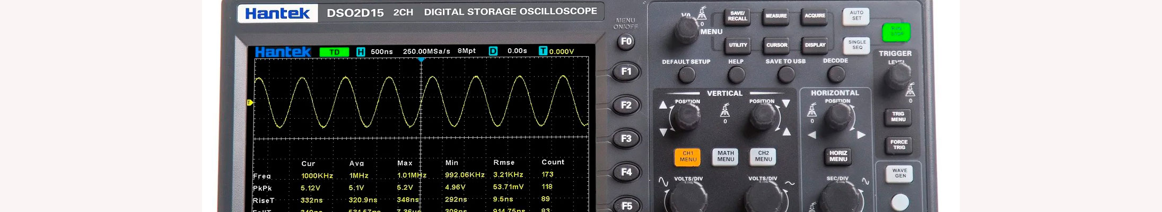Click the cyan D delay icon
Screen dimensions: 1162x212
pyautogui.click(x=493, y=51)
